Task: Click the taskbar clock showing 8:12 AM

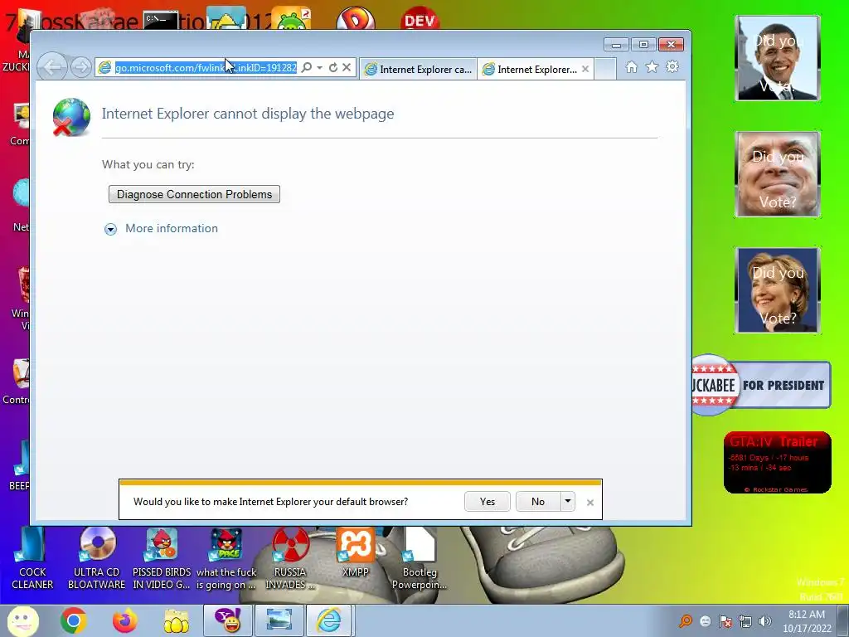Action: [807, 621]
